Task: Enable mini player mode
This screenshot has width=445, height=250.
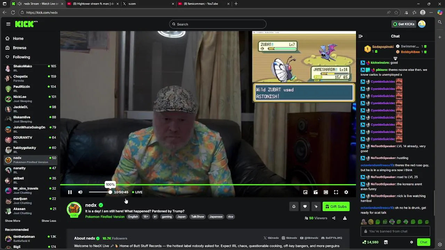Action: pos(305,192)
